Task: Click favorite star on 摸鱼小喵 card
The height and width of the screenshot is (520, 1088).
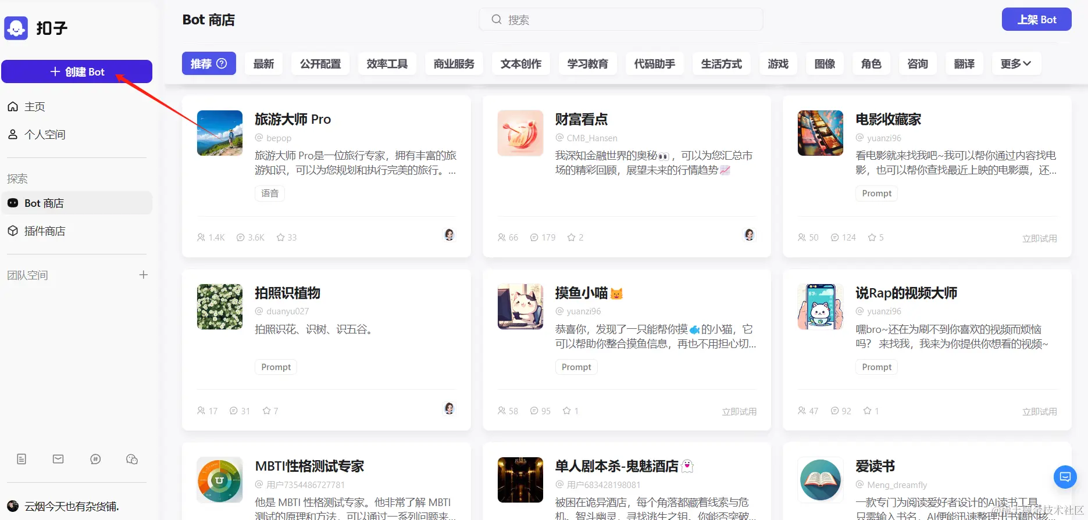Action: coord(567,411)
